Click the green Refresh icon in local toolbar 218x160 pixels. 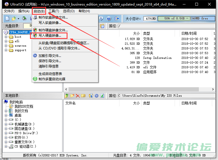click(x=102, y=96)
